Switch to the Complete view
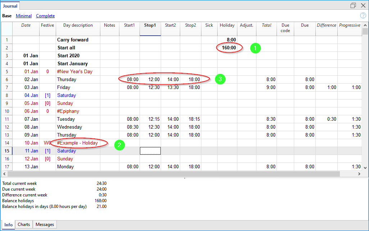This screenshot has width=369, height=231. pyautogui.click(x=45, y=16)
